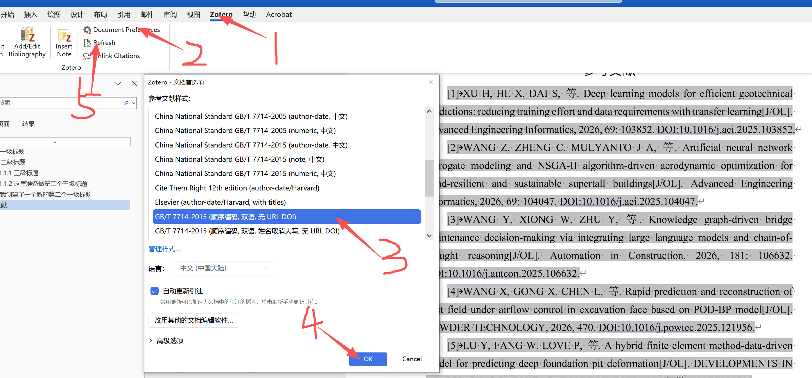Screen dimensions: 812x378
Task: Click the navigation search magnifier icon
Action: click(126, 103)
